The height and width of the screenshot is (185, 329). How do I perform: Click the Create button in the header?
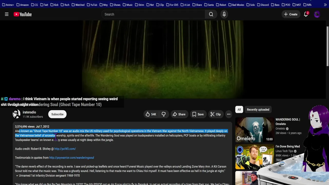291,14
